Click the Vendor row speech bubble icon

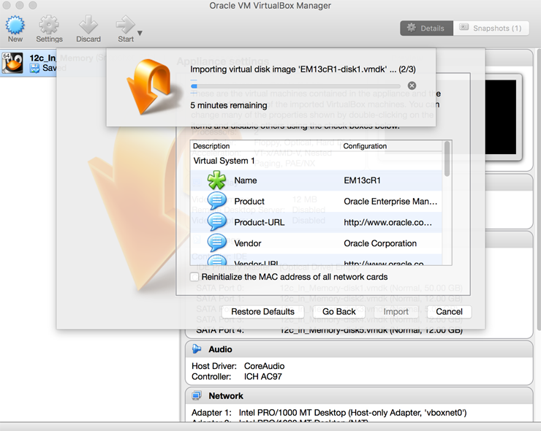point(216,243)
